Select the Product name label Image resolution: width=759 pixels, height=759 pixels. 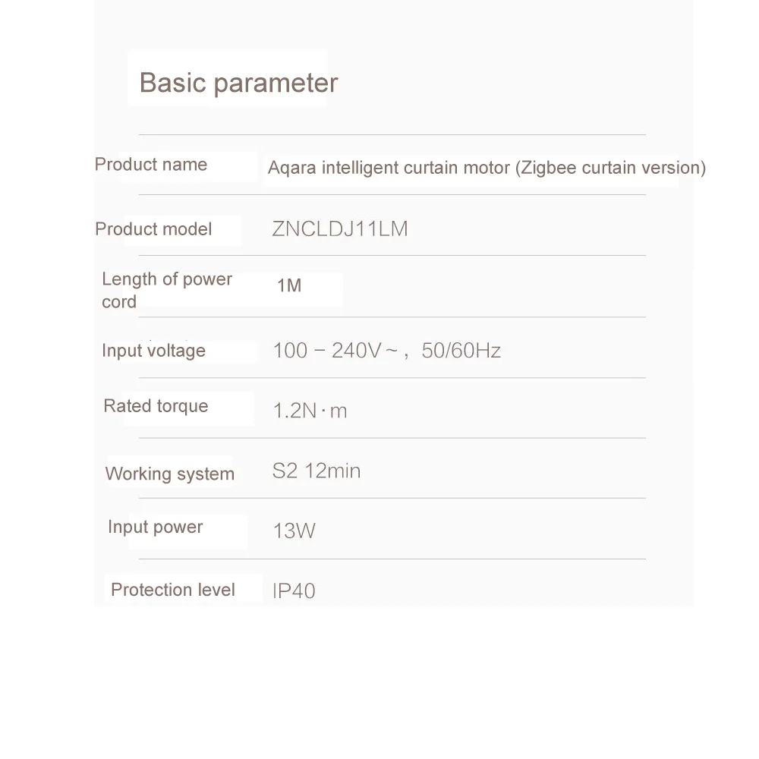pos(151,165)
